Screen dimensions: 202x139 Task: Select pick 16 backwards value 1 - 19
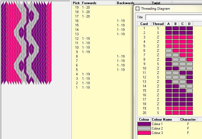click(121, 21)
